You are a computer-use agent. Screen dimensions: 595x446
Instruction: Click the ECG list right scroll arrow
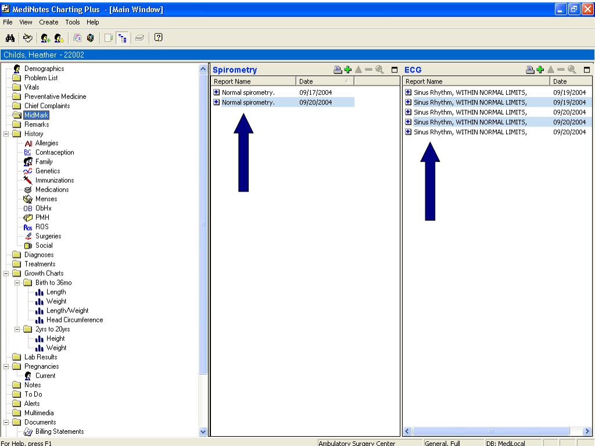tap(587, 431)
